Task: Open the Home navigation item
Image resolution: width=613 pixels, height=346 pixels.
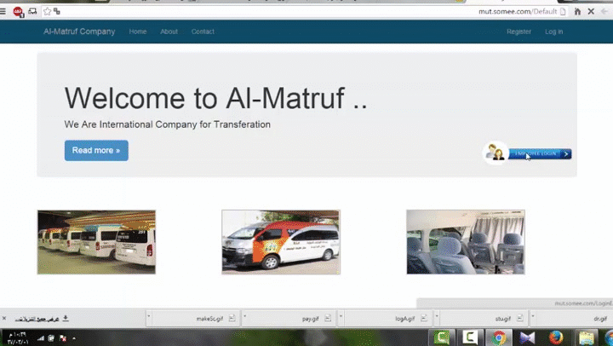Action: click(138, 32)
